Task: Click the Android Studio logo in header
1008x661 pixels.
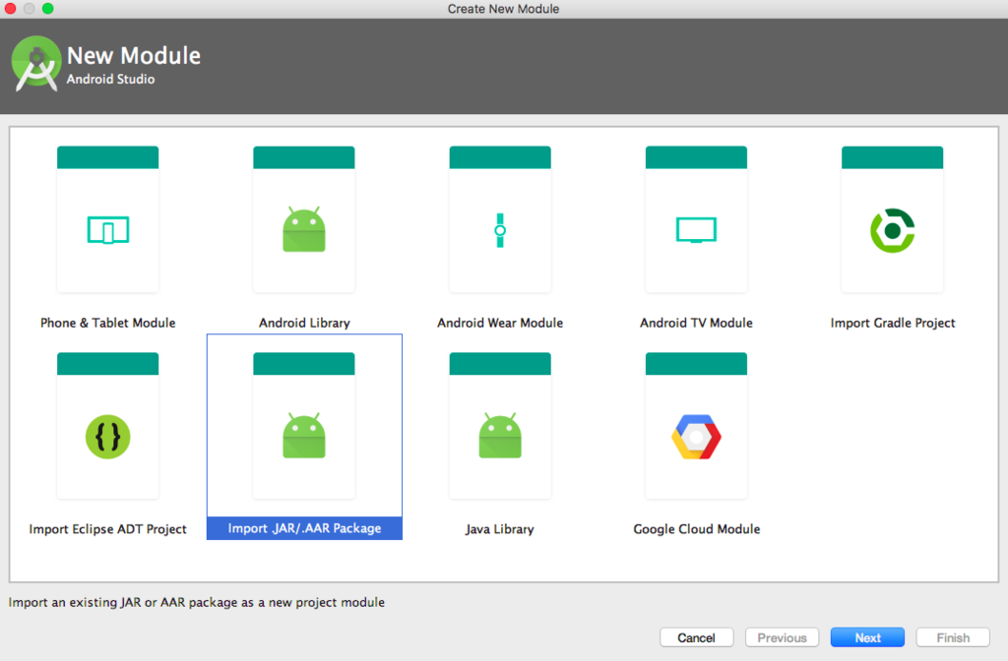Action: click(x=36, y=64)
